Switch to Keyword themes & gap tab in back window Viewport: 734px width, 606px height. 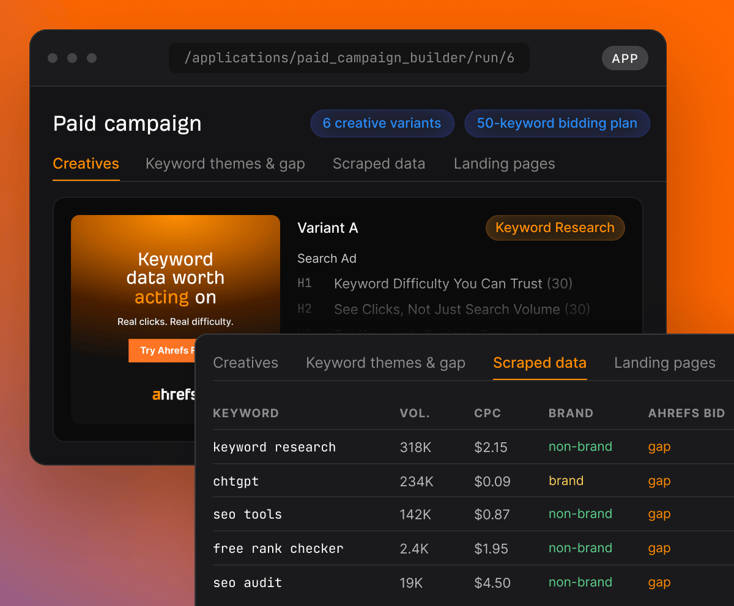225,164
